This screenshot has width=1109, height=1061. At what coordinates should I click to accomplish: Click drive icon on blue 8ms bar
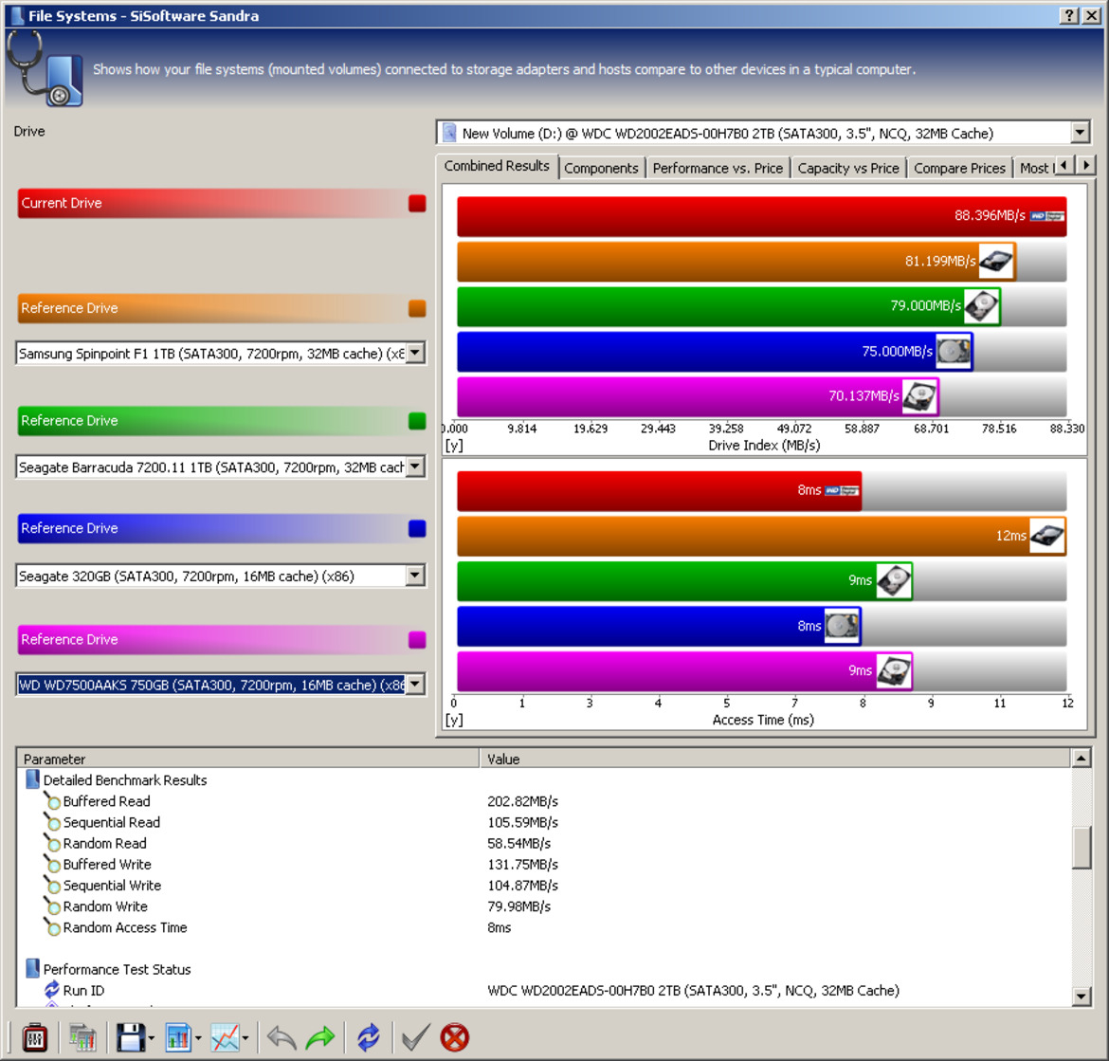[x=842, y=626]
